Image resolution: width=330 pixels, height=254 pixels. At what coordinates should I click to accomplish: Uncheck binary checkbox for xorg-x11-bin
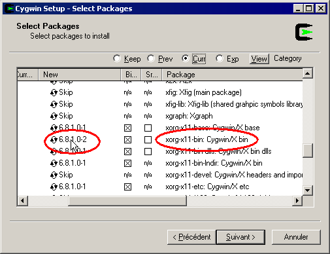[127, 139]
